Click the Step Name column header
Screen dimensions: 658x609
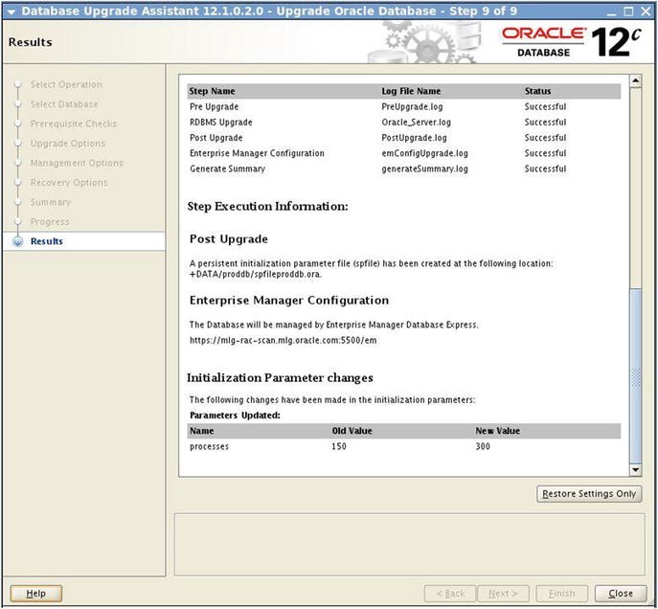pyautogui.click(x=212, y=91)
